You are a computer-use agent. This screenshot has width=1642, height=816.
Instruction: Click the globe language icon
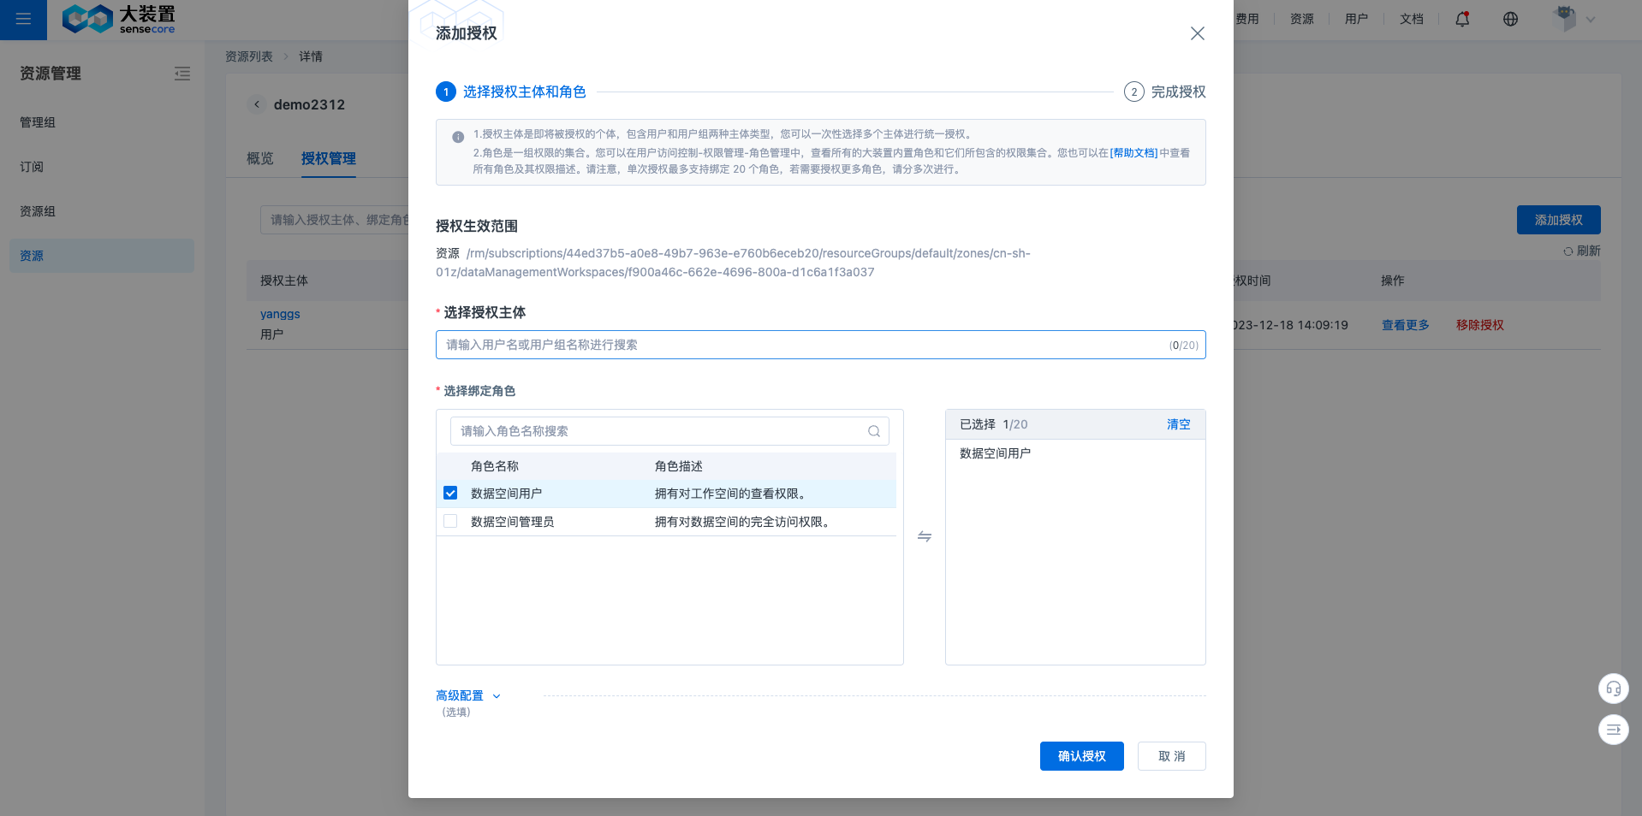click(1510, 19)
